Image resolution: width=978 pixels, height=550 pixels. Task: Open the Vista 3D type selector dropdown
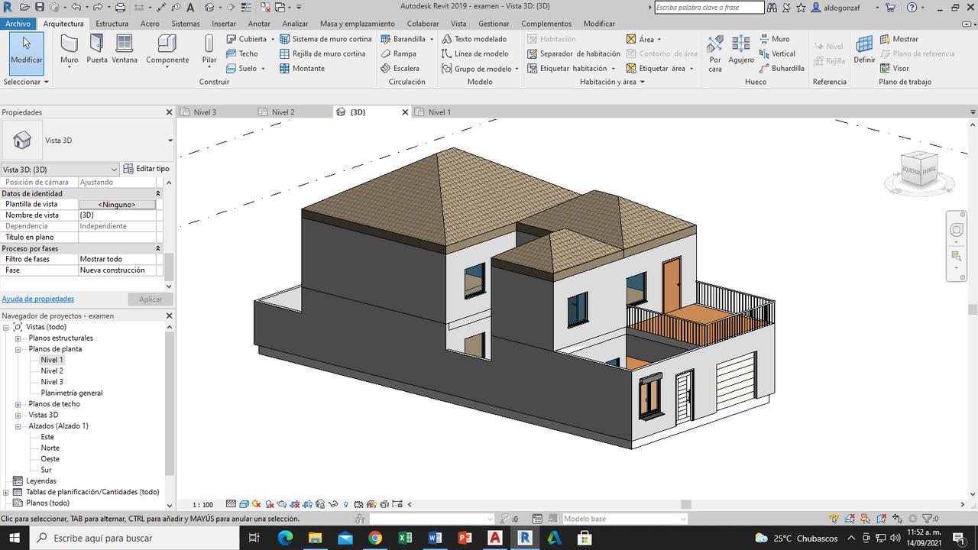(170, 141)
